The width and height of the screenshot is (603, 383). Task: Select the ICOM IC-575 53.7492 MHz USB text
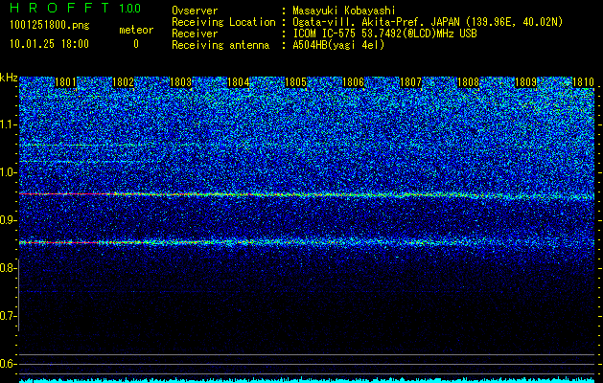384,34
